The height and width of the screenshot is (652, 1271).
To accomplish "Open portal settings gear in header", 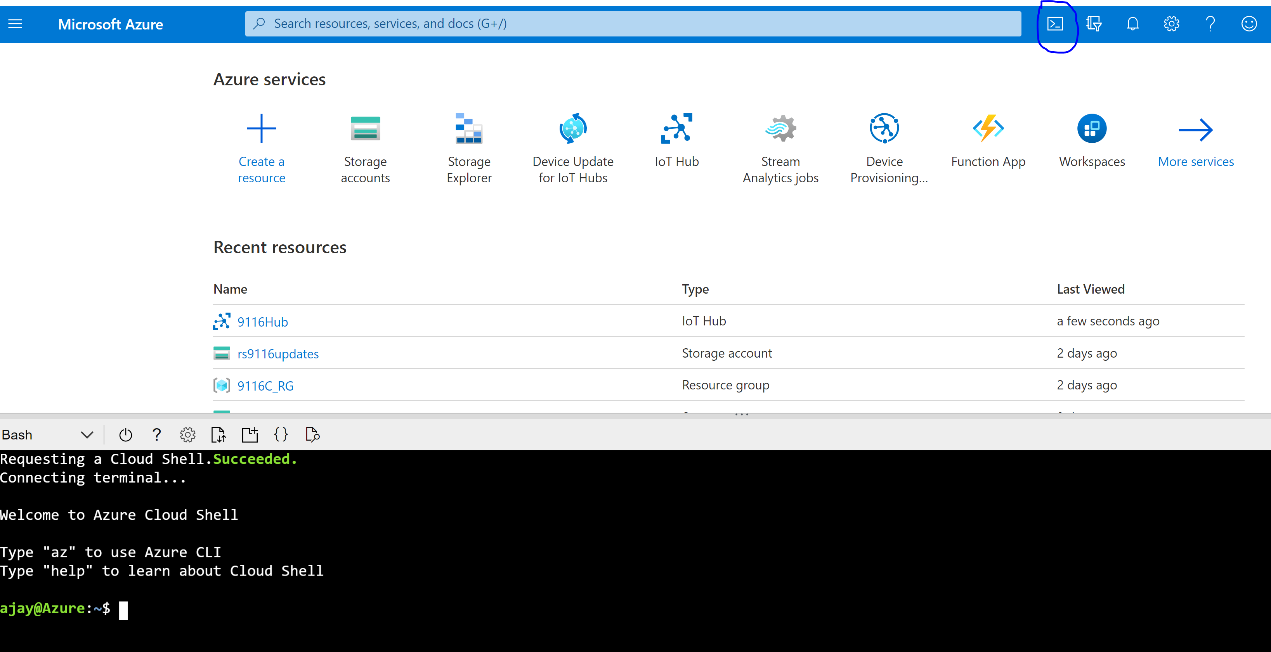I will pos(1171,24).
